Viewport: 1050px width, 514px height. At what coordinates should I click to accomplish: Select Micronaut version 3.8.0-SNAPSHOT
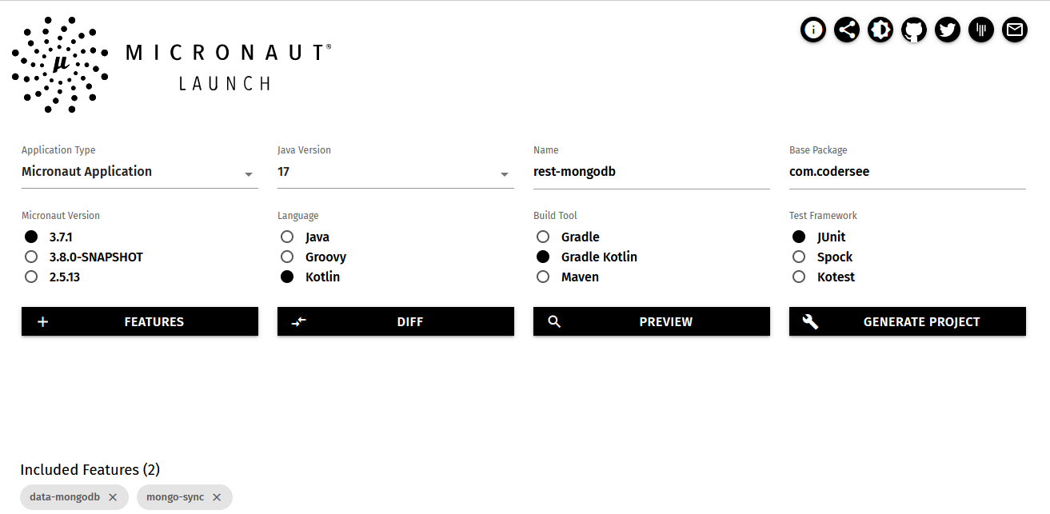(x=31, y=257)
